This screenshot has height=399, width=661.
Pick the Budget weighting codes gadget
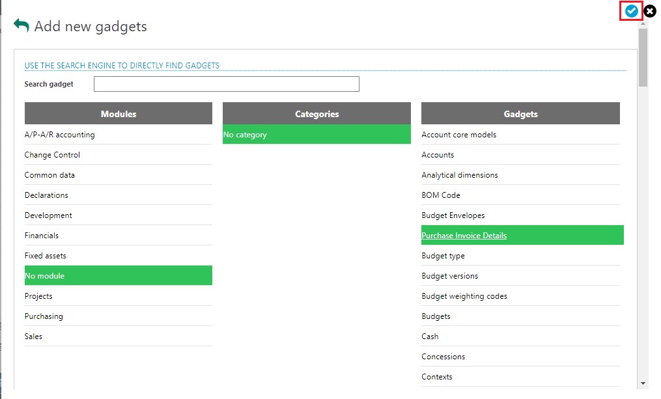[464, 296]
